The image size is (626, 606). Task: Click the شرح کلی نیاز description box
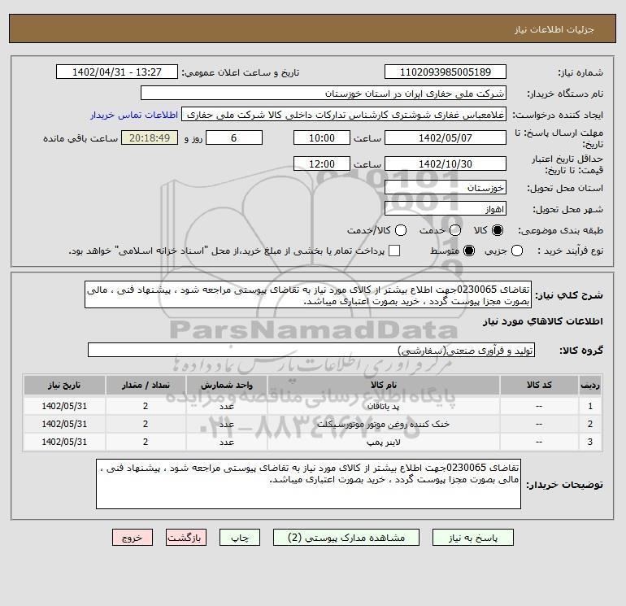click(308, 294)
